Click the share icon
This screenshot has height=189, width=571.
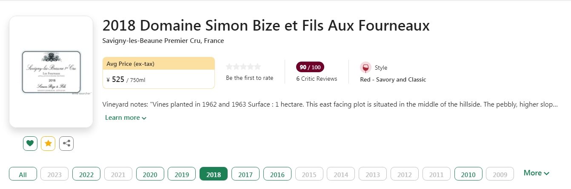pos(66,144)
